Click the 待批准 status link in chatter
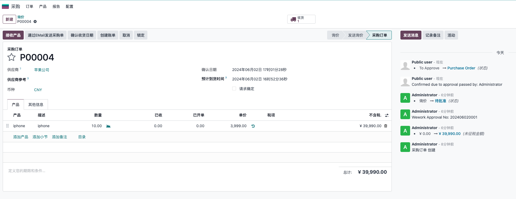The height and width of the screenshot is (199, 516). pos(441,101)
